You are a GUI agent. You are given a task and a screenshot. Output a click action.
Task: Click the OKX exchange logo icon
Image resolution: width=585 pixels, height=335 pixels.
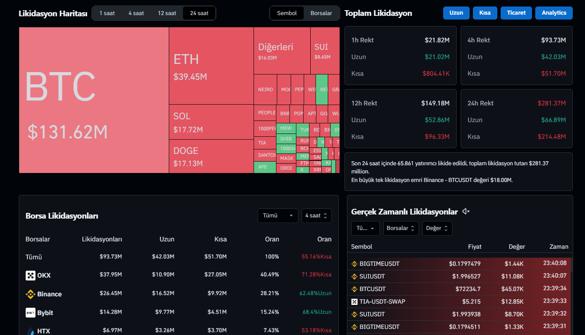31,275
